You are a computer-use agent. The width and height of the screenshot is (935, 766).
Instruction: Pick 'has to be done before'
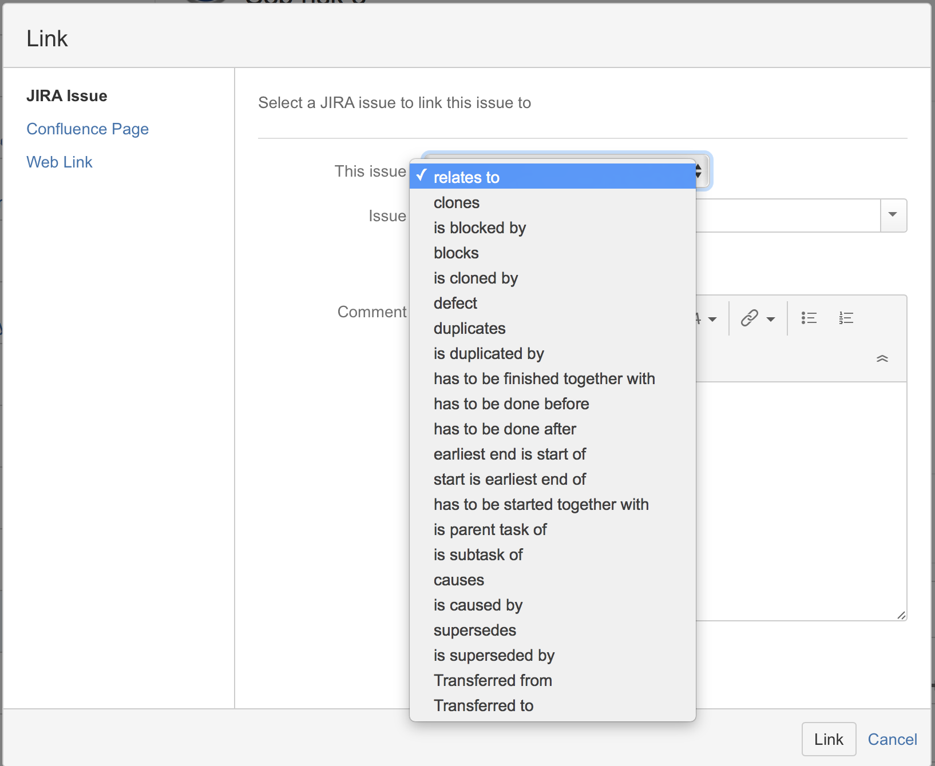pyautogui.click(x=553, y=404)
